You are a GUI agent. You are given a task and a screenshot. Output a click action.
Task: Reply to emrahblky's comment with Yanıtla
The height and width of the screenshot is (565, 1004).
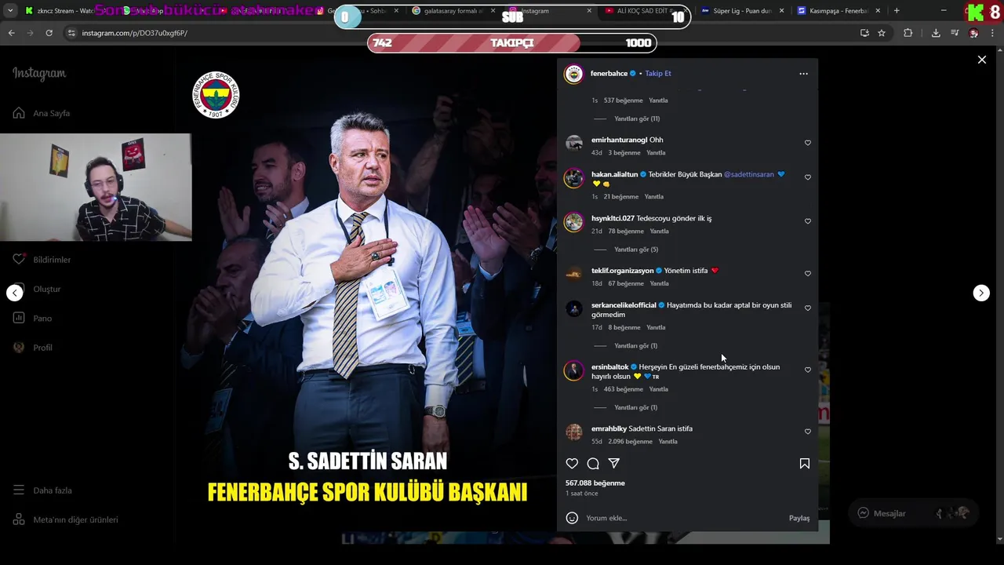668,442
